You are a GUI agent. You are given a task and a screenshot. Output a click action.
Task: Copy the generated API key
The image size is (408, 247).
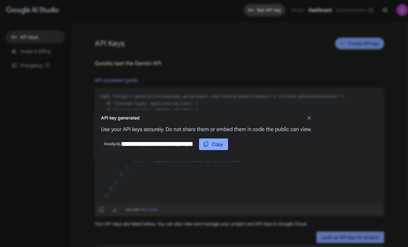[214, 144]
